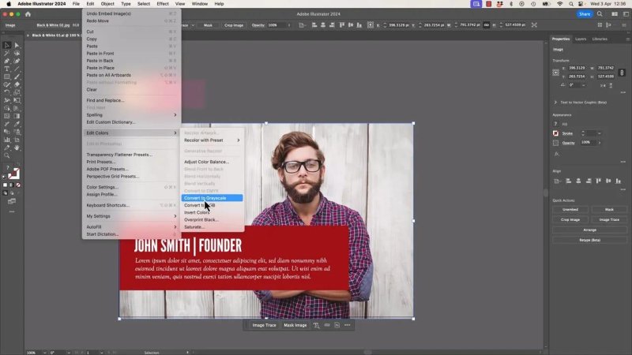Select the Eraser tool

tap(17, 84)
